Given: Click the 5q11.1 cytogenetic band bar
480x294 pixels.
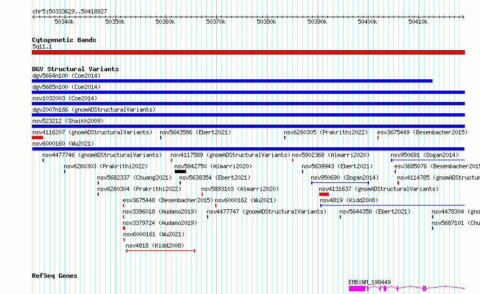Looking at the screenshot, I should [x=248, y=52].
